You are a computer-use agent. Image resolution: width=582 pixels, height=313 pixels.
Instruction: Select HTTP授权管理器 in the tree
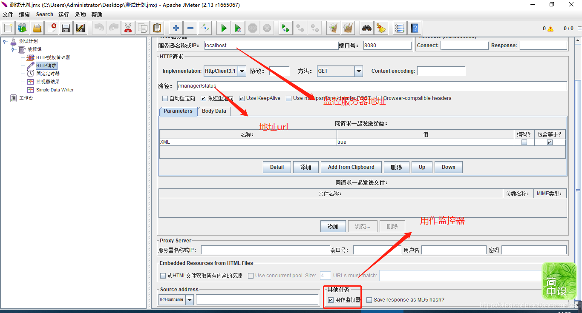coord(53,57)
